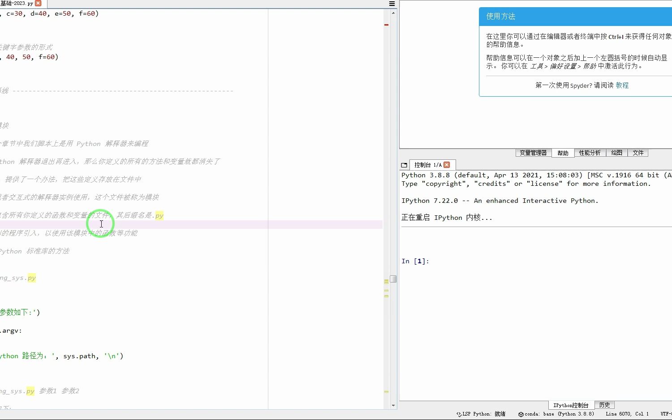Viewport: 672px width, 420px height.
Task: Click the '正在重启 IPython 内核...' console message
Action: [447, 218]
